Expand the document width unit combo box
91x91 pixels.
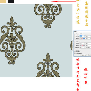point(88,43)
